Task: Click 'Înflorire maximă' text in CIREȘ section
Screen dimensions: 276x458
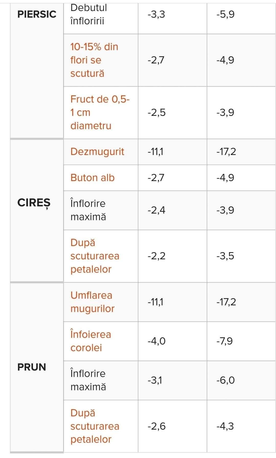Action: (x=88, y=210)
